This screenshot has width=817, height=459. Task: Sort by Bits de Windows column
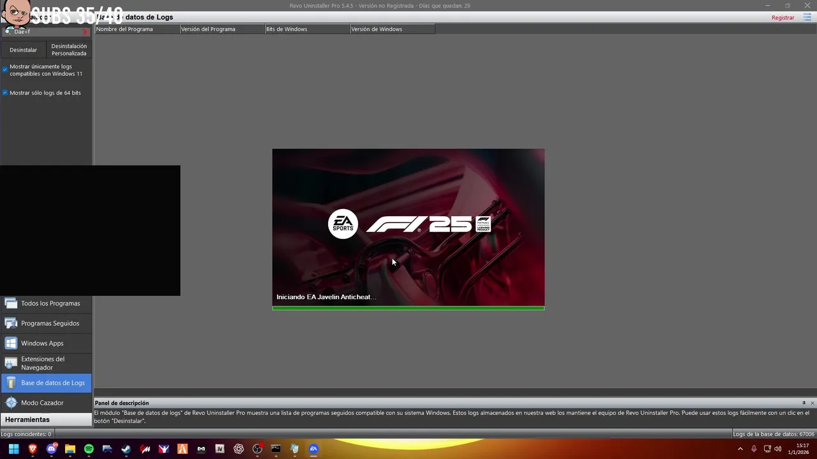click(x=307, y=29)
